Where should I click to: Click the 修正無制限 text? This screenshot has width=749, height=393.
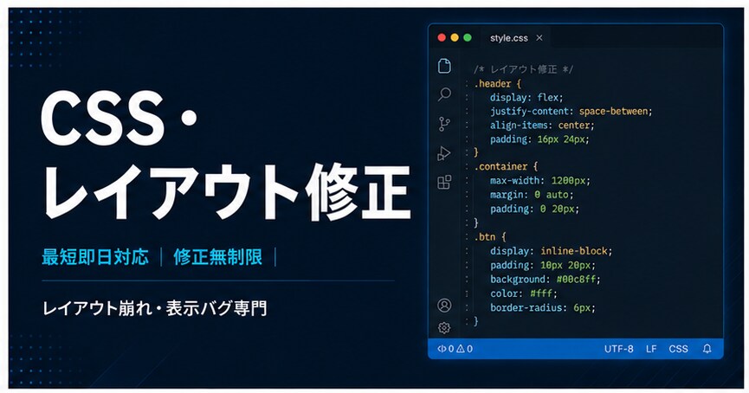tap(218, 257)
